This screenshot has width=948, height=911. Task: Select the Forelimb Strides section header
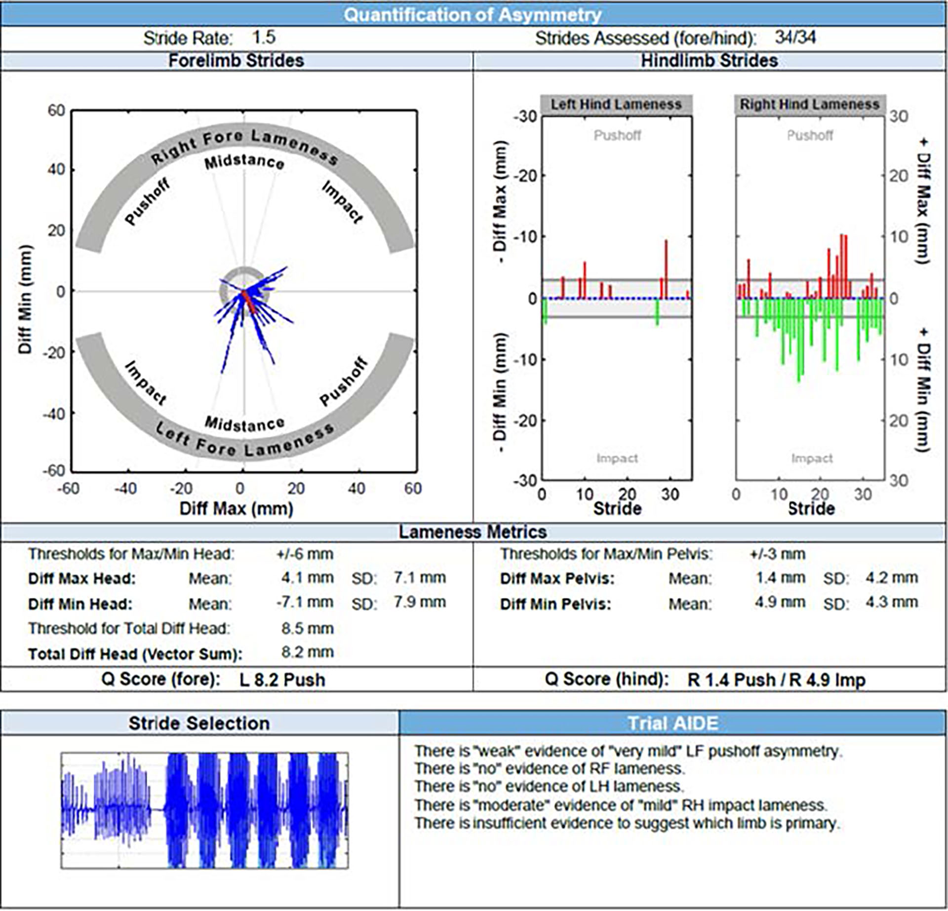(x=236, y=61)
